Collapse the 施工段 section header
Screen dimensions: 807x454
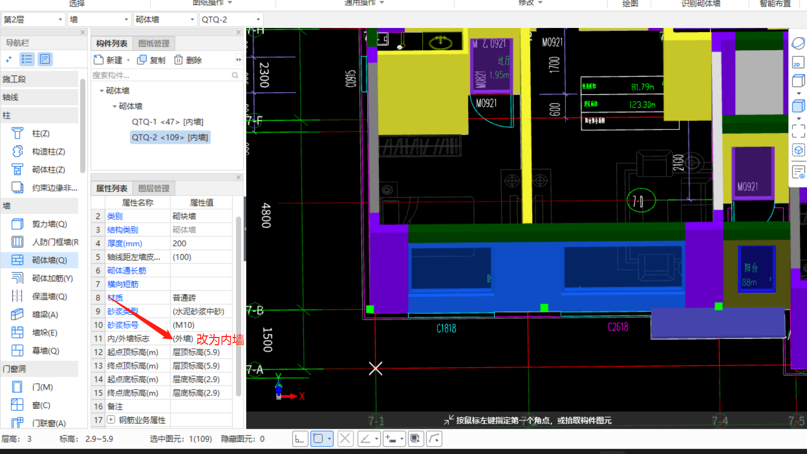(39, 79)
